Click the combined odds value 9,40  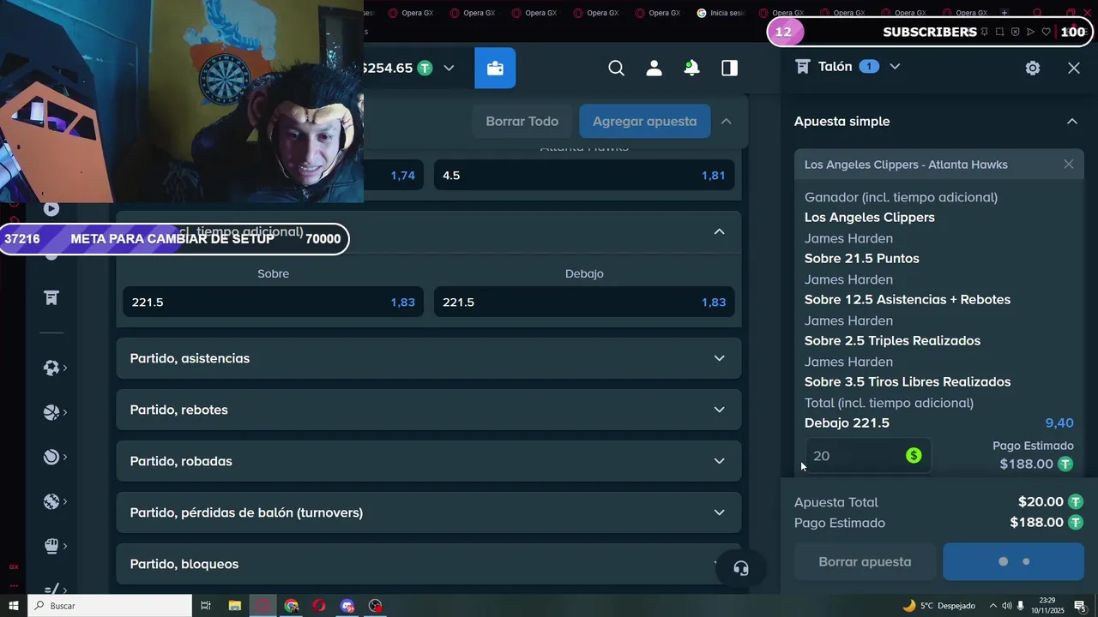(x=1059, y=422)
